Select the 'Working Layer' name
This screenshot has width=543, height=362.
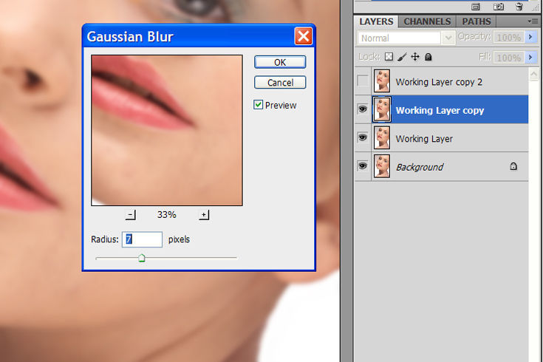pos(424,139)
